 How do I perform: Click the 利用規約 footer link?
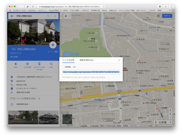pyautogui.click(x=126, y=126)
